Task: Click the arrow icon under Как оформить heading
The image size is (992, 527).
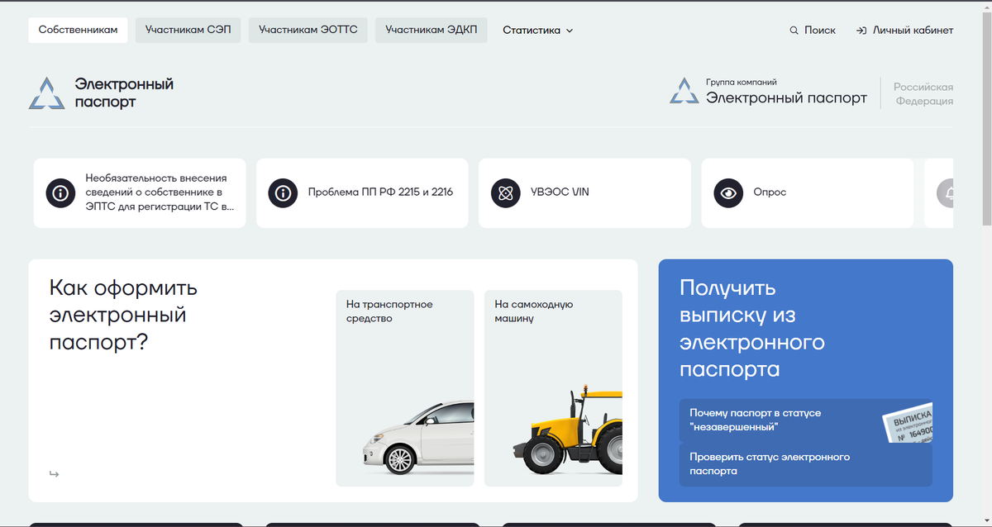Action: tap(55, 473)
